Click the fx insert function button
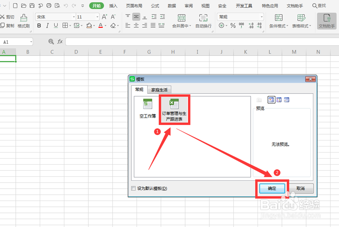The width and height of the screenshot is (339, 227). pos(60,41)
